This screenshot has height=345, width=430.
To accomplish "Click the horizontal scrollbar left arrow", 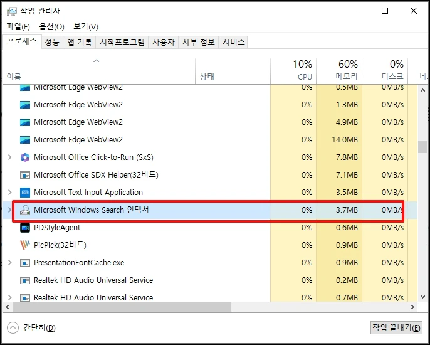I will click(8, 307).
